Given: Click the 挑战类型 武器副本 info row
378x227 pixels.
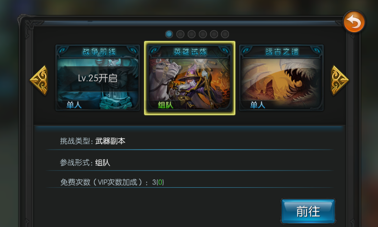Looking at the screenshot, I should pyautogui.click(x=190, y=141).
